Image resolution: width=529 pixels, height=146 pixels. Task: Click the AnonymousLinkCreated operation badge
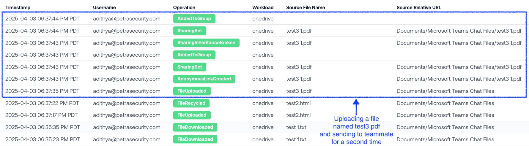204,79
